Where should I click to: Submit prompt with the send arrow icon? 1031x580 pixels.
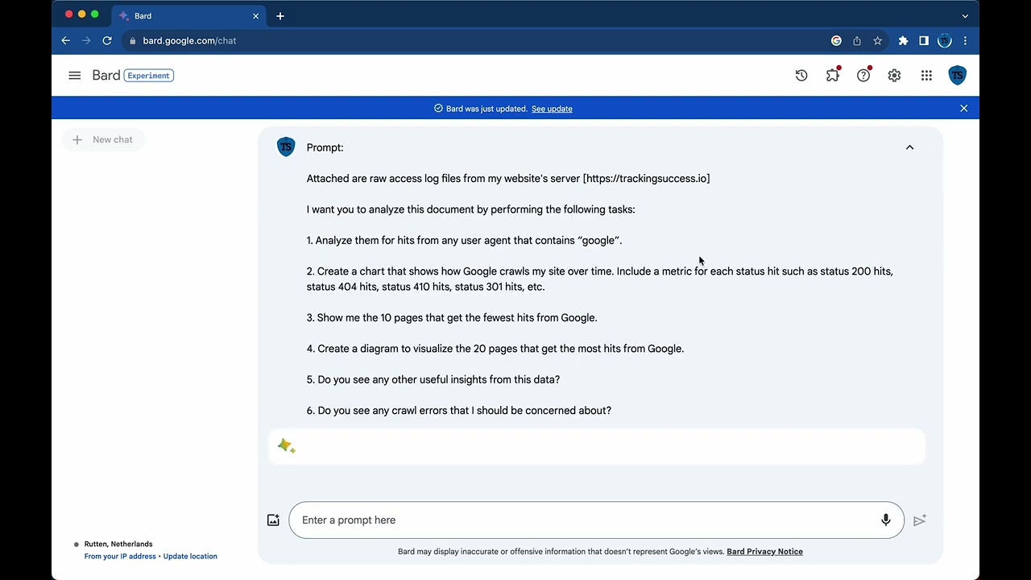coord(920,520)
